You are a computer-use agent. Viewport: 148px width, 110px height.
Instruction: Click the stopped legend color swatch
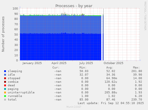point(5,78)
